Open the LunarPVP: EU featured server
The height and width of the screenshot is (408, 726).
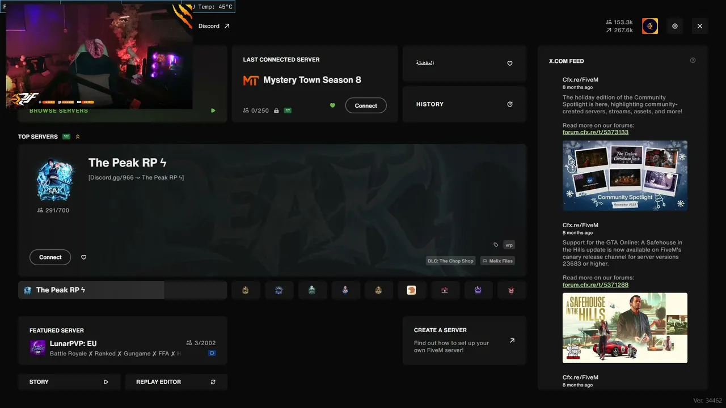click(x=123, y=341)
